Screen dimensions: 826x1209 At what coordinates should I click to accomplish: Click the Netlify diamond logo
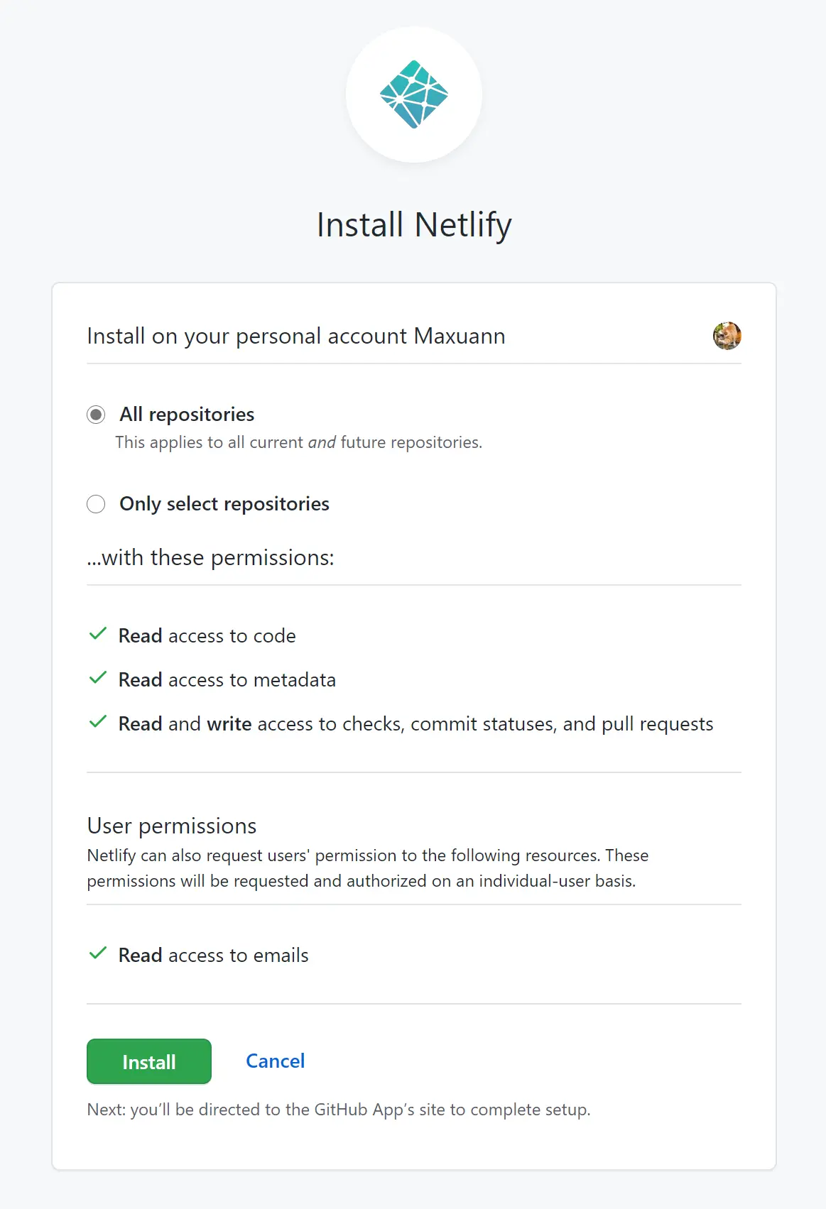tap(414, 94)
